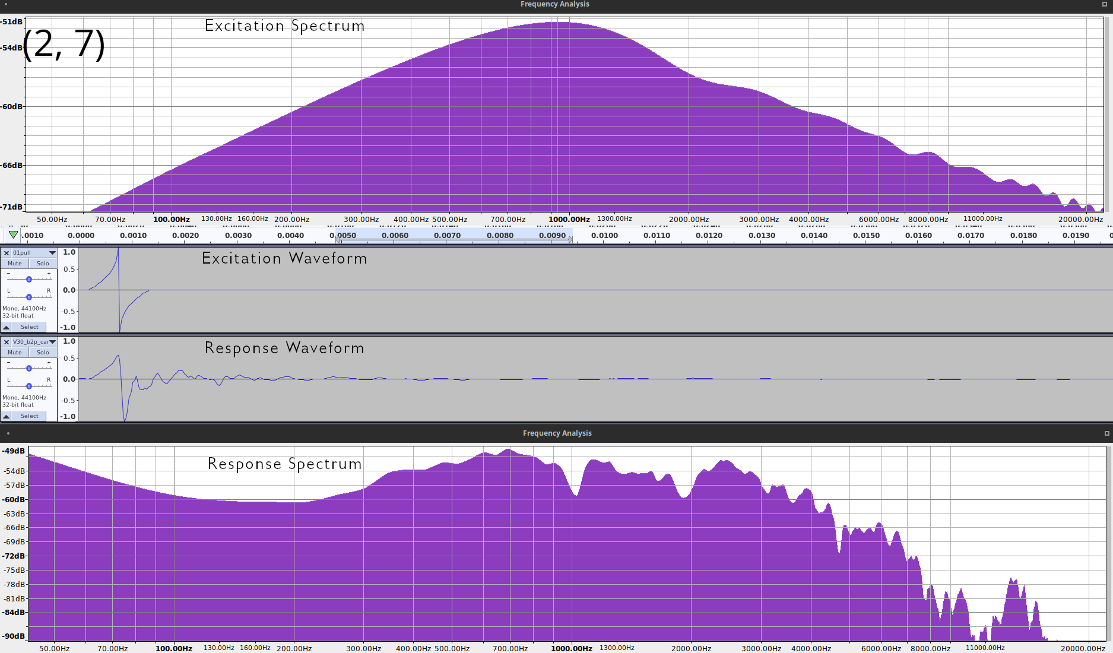1113x653 pixels.
Task: Close the 01pull track with its X
Action: coord(7,253)
